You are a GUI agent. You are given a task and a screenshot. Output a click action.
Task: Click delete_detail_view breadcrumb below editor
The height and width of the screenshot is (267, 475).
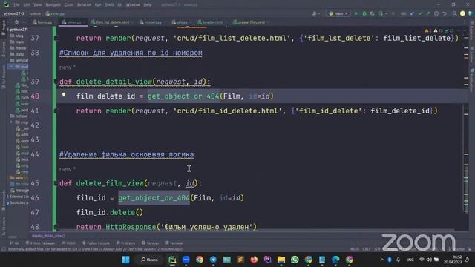(x=48, y=236)
